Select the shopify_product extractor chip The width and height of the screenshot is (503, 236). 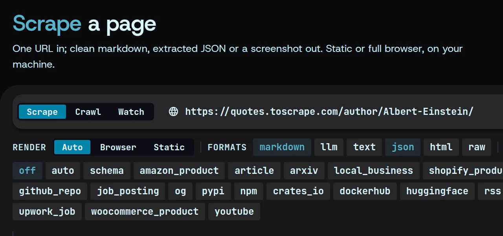(x=463, y=171)
